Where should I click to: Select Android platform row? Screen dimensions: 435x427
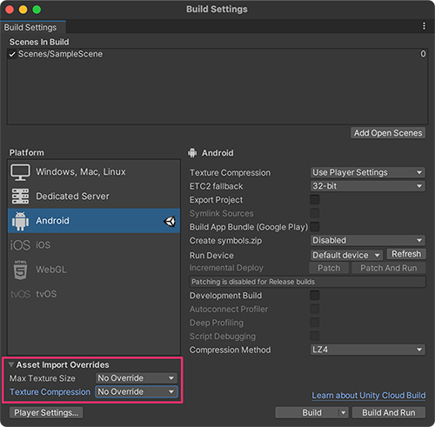click(94, 221)
